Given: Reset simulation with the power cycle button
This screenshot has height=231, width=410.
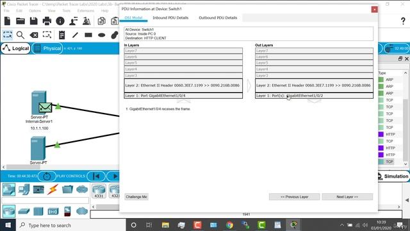Looking at the screenshot, I should [47, 176].
